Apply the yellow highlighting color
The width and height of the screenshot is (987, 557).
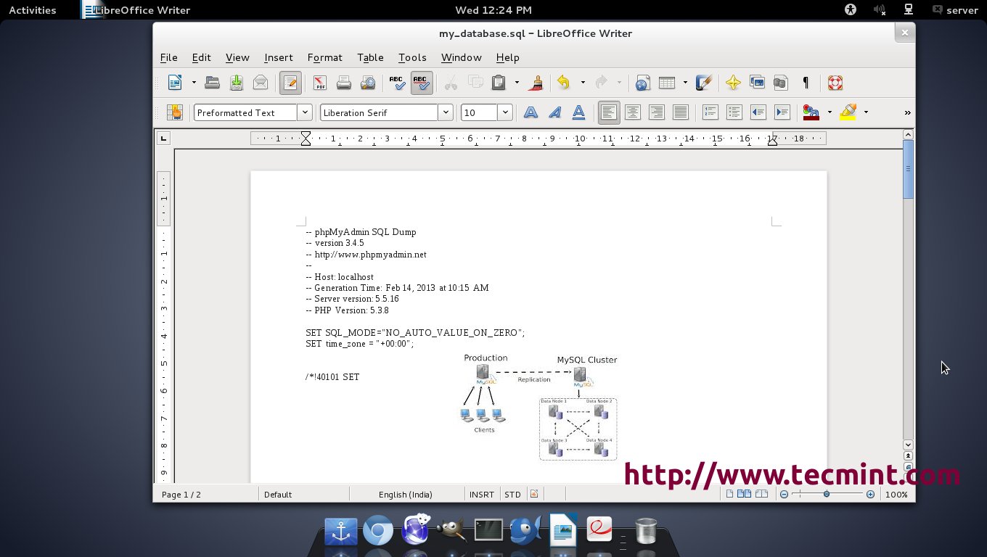(848, 112)
